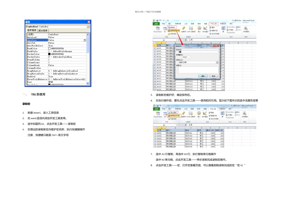Select the AutoSize property row
Viewport: 296px width, 209px height.
click(56, 40)
